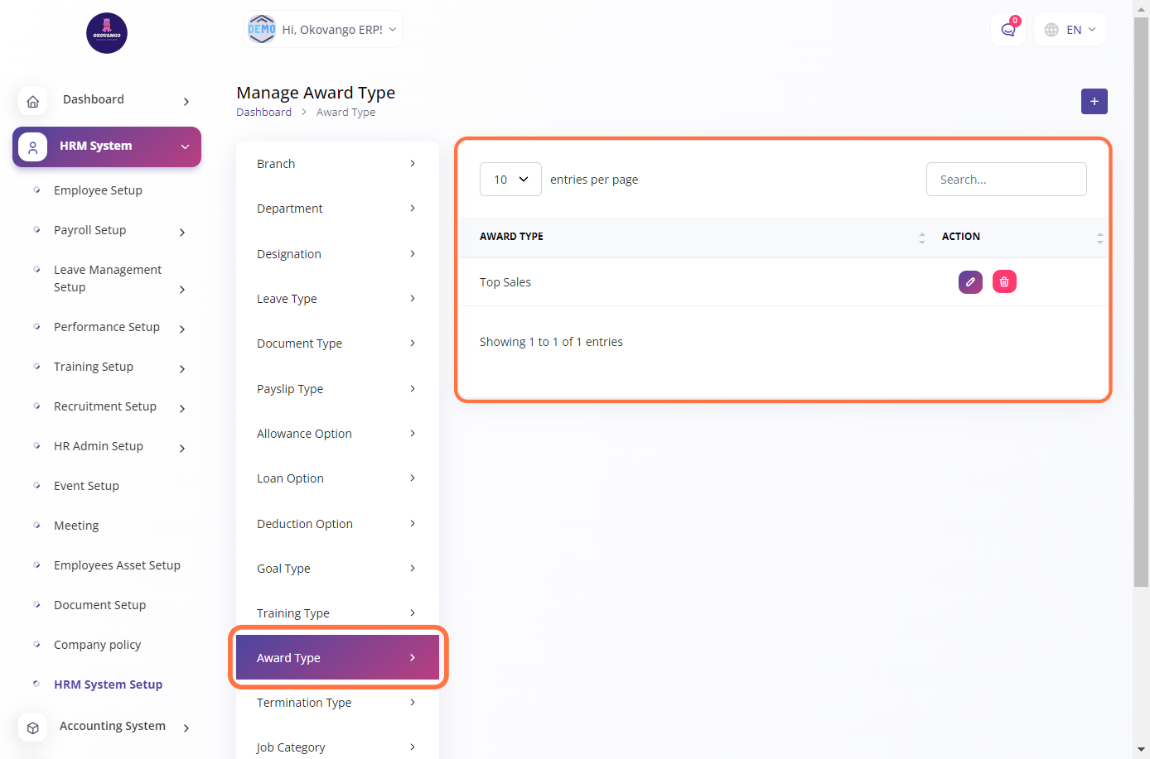1150x759 pixels.
Task: Open the entries per page dropdown
Action: click(x=510, y=180)
